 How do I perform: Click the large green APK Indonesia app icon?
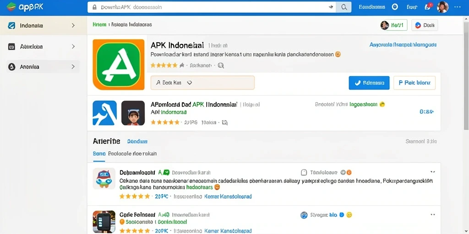(119, 64)
